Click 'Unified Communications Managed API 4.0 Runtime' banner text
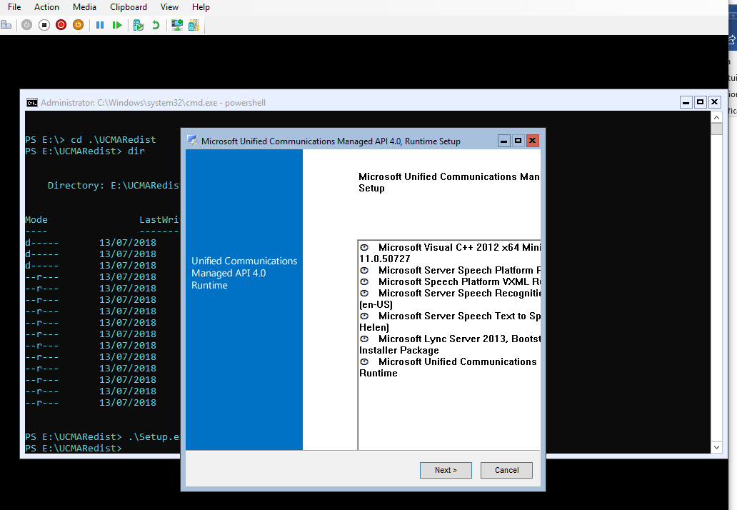The height and width of the screenshot is (510, 737). pyautogui.click(x=244, y=273)
